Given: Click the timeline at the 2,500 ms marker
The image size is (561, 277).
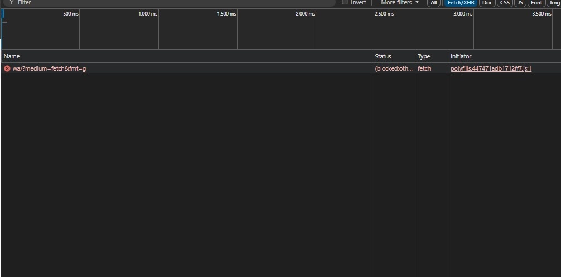Looking at the screenshot, I should 384,14.
